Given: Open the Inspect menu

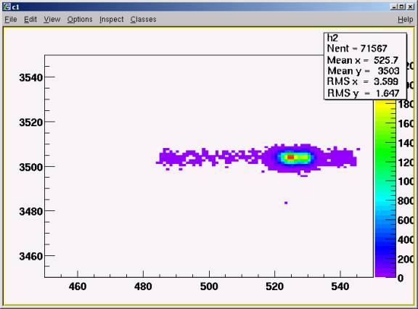Looking at the screenshot, I should click(x=112, y=20).
